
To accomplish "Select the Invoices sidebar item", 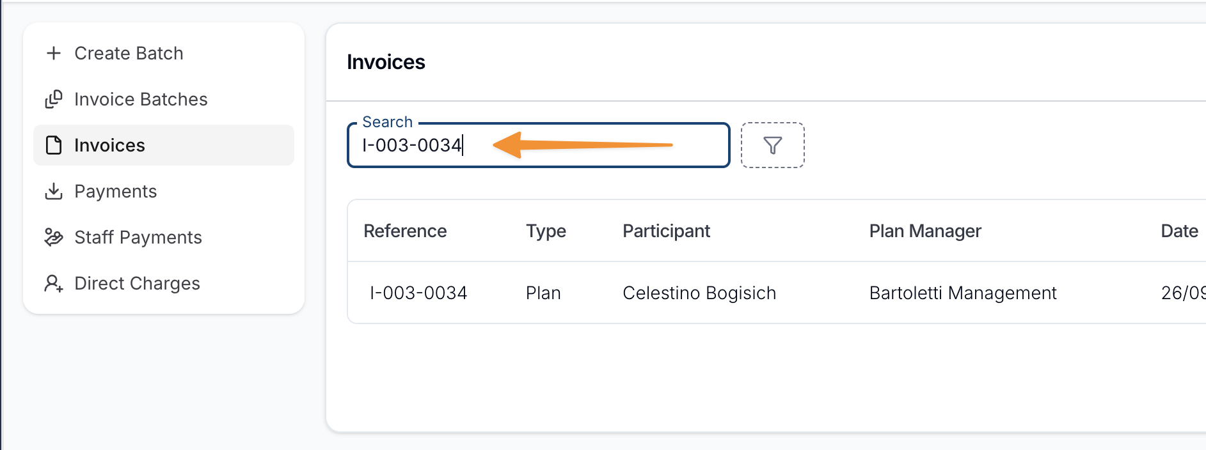I will pyautogui.click(x=109, y=145).
